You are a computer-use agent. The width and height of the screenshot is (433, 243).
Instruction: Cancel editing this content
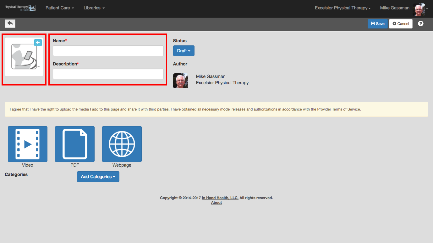pos(401,23)
